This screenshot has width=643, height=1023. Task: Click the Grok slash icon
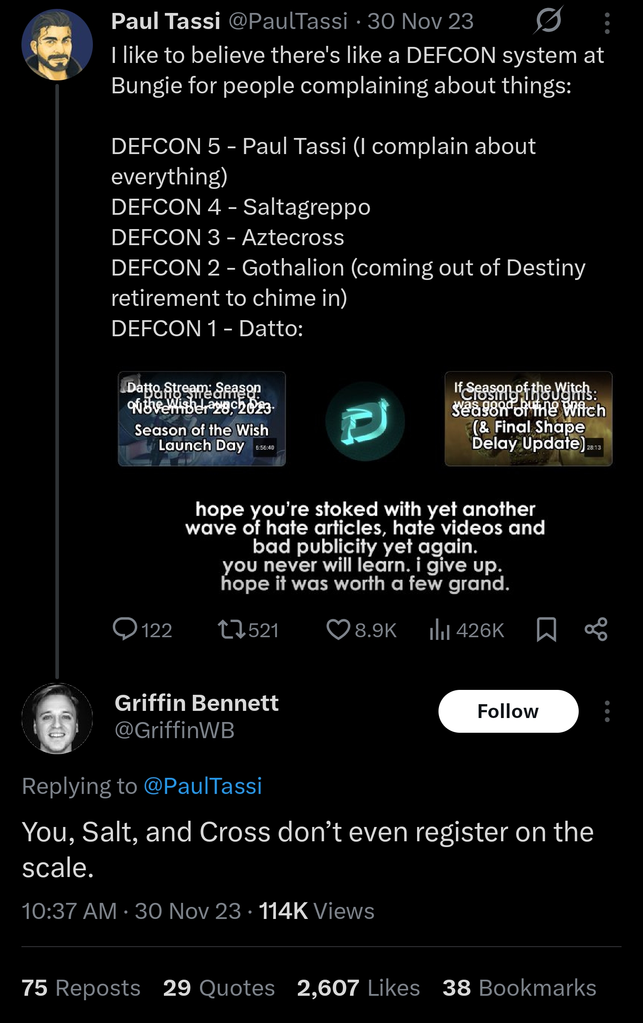pos(547,21)
